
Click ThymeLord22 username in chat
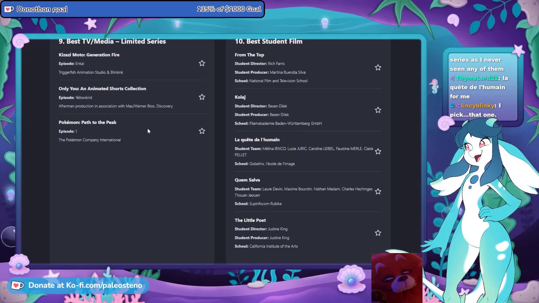[x=477, y=78]
